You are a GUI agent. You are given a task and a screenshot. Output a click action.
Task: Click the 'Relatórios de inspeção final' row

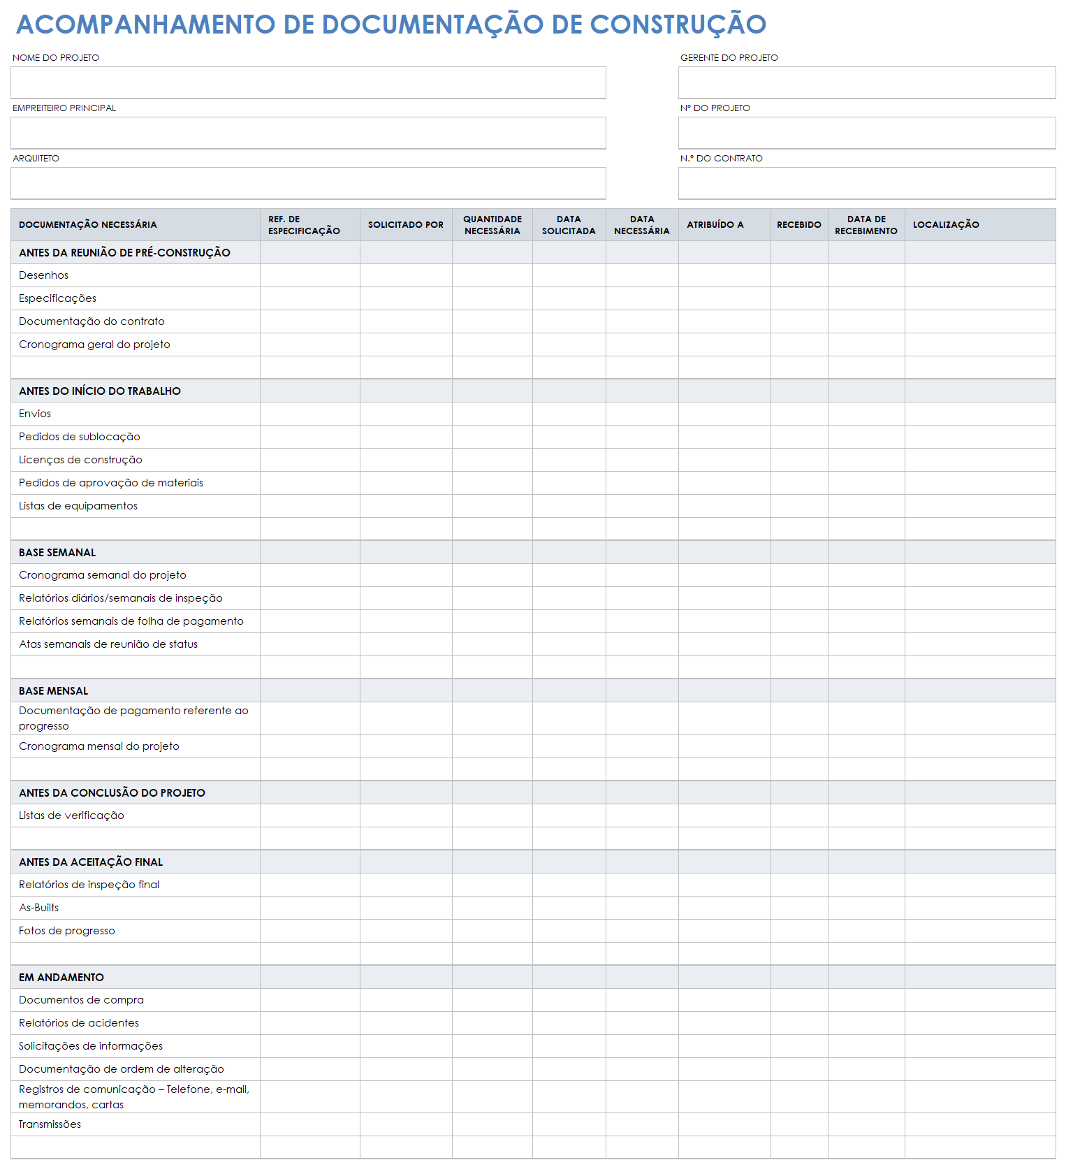[533, 885]
